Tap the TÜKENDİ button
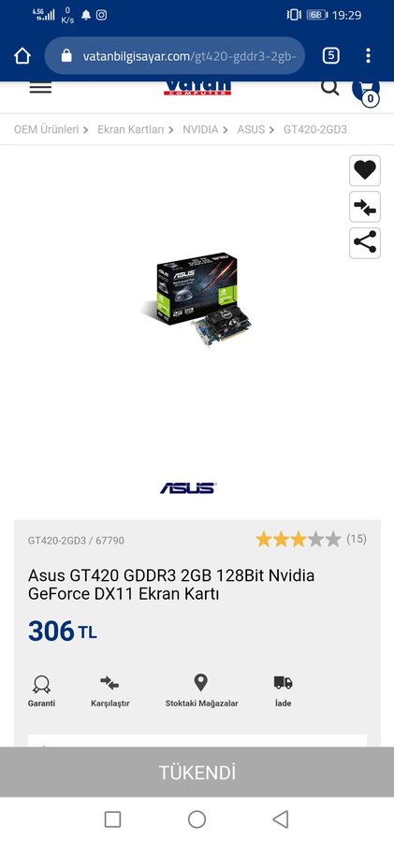394x842 pixels. coord(197,772)
